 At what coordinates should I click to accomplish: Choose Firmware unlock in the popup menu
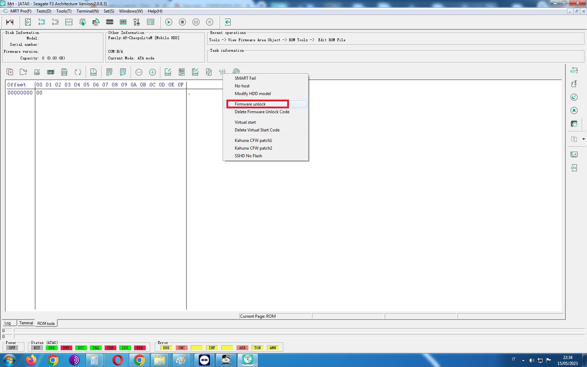tap(266, 104)
